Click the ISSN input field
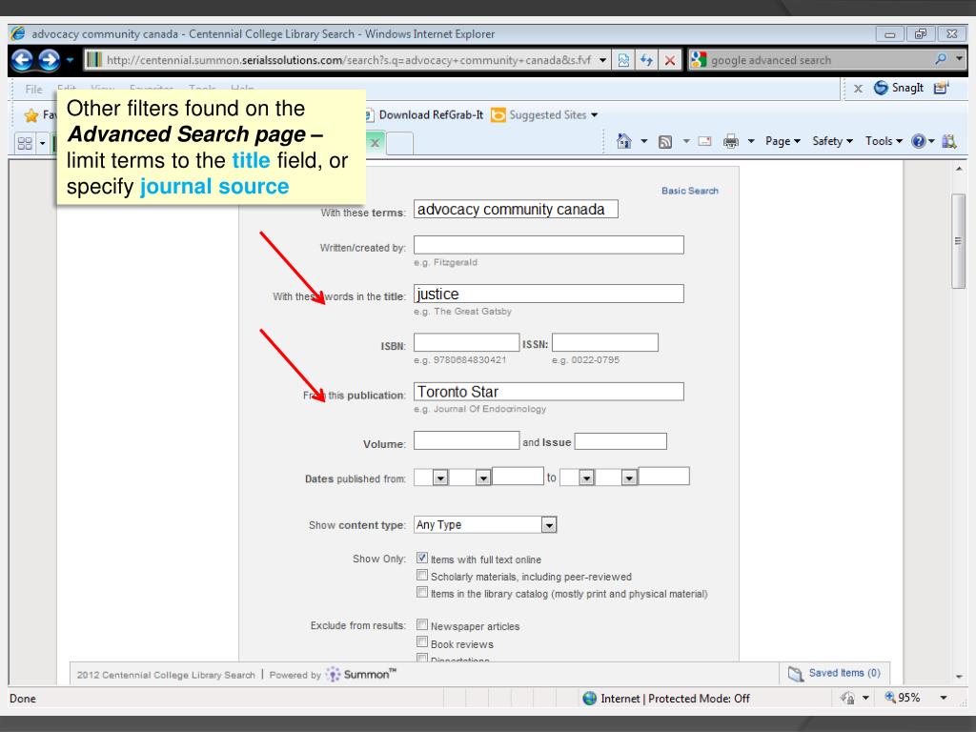The height and width of the screenshot is (732, 976). click(x=604, y=342)
